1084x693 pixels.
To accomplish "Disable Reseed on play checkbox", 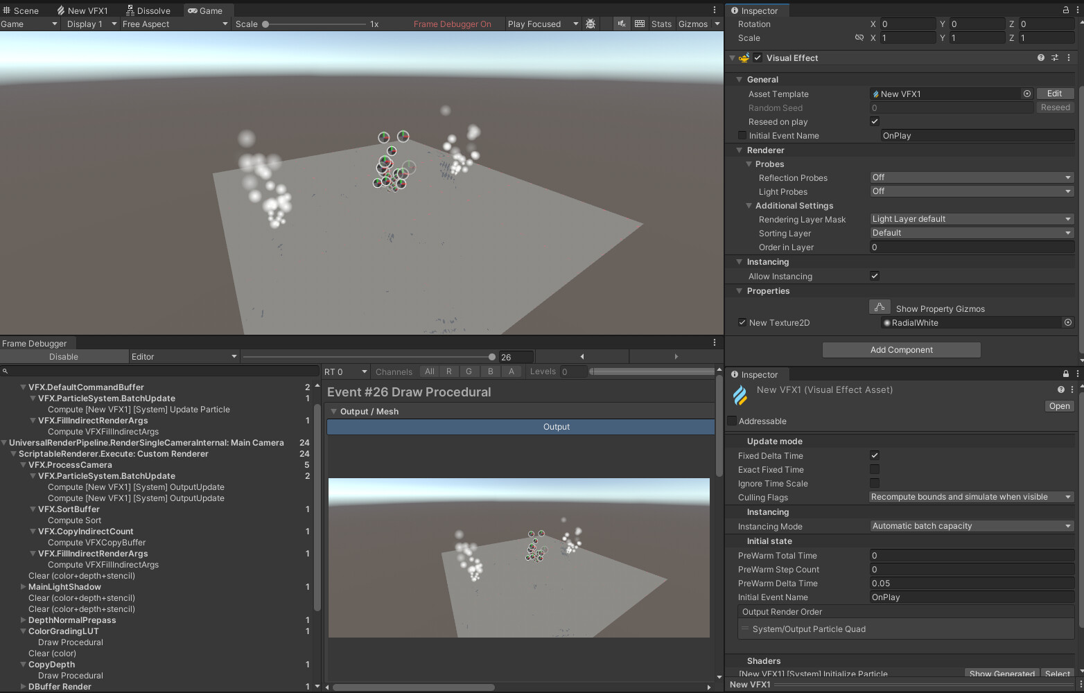I will 874,121.
